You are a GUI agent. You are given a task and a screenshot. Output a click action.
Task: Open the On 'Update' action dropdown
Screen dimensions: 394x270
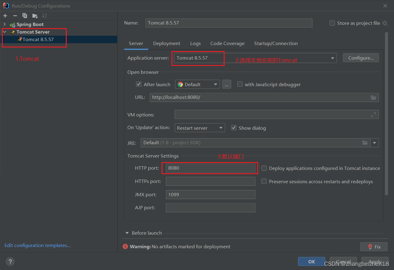pyautogui.click(x=221, y=128)
